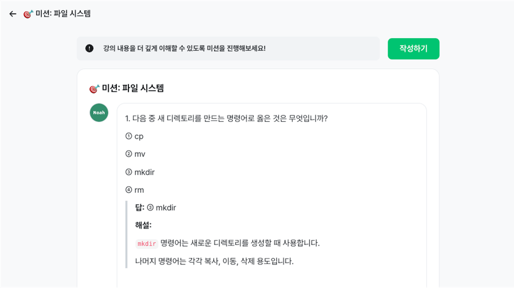This screenshot has height=288, width=514.
Task: Click the back arrow icon
Action: click(x=13, y=14)
